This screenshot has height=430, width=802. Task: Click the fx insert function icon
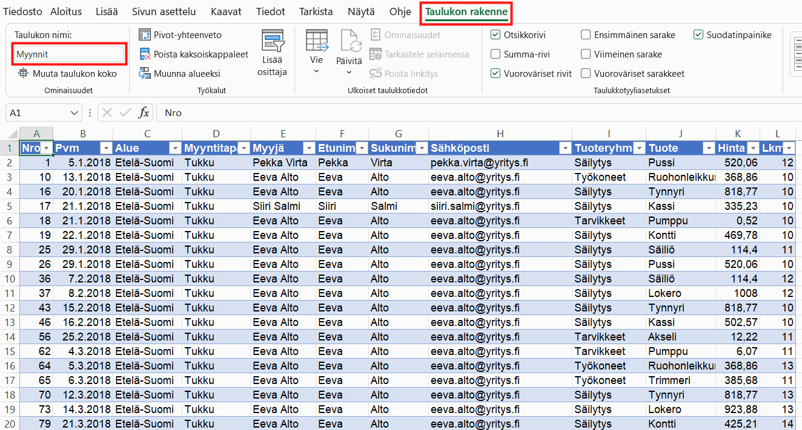144,112
